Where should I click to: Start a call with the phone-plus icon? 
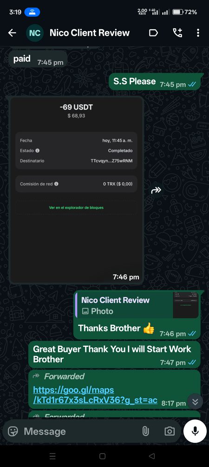[x=177, y=33]
